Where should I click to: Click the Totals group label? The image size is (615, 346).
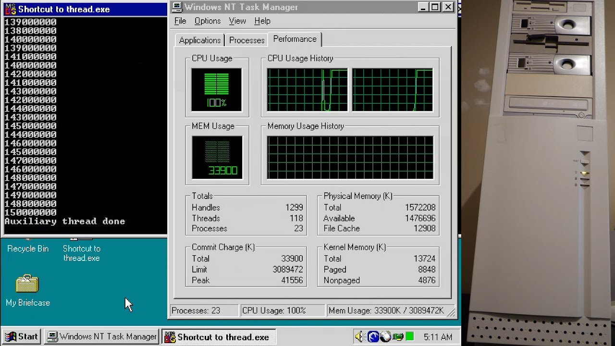[x=202, y=196]
